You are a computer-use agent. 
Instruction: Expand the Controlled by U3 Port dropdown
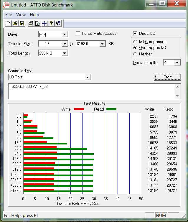(88, 77)
